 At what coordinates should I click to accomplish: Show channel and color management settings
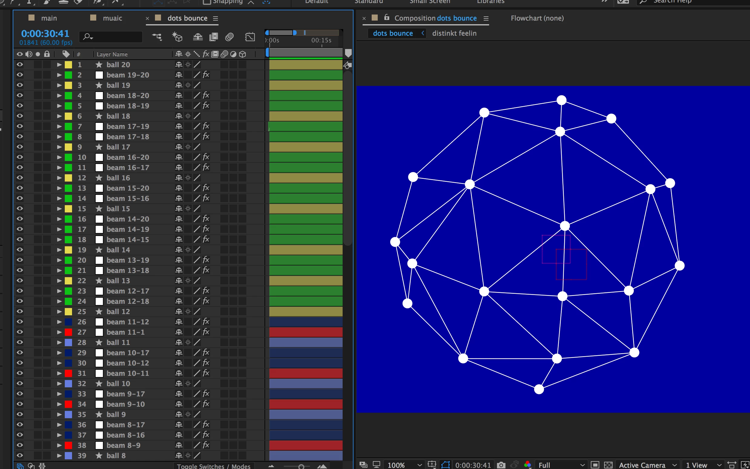click(x=527, y=465)
